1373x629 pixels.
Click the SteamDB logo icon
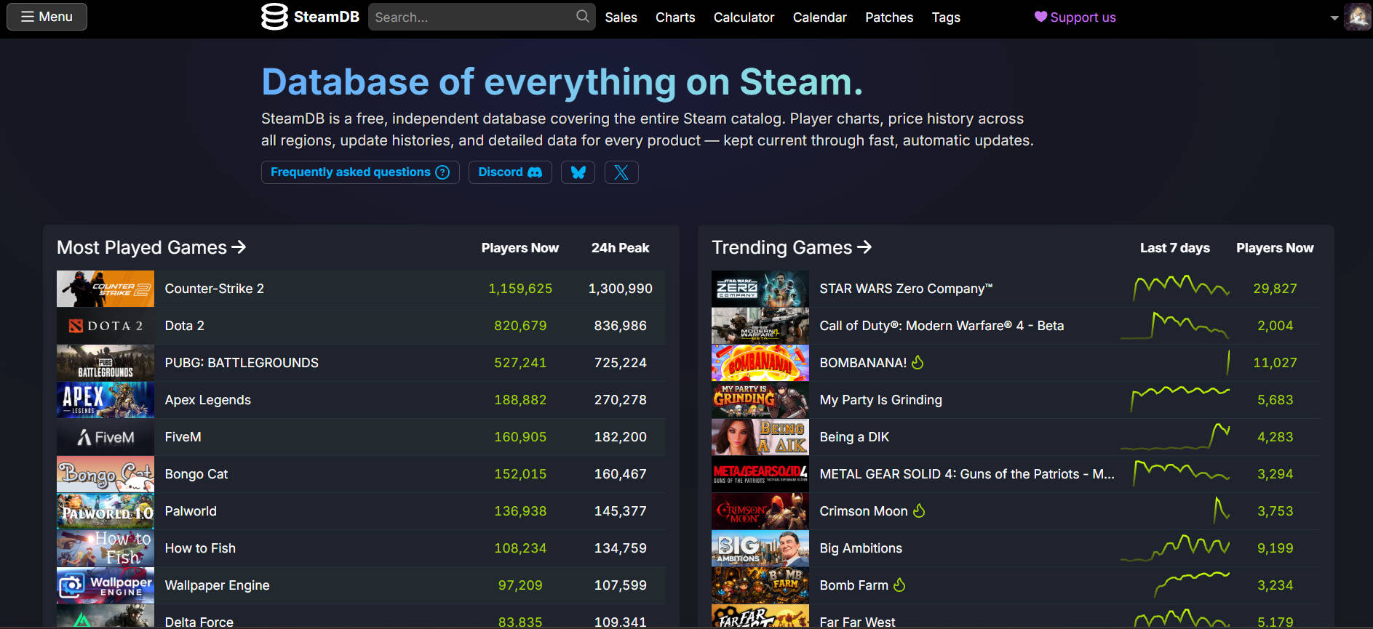[274, 17]
